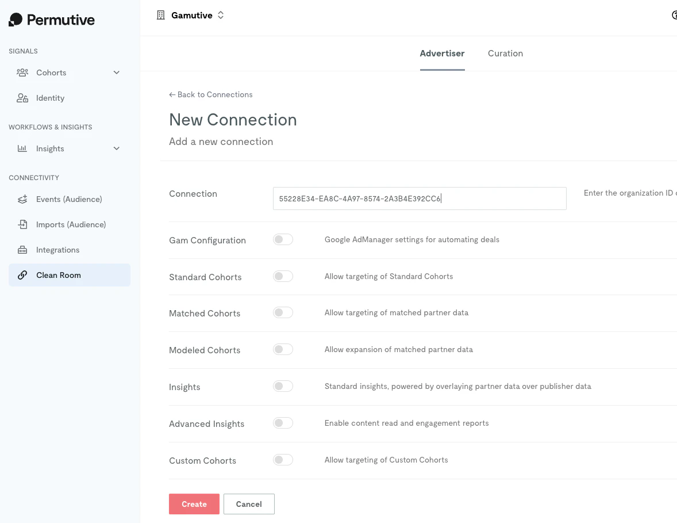Image resolution: width=677 pixels, height=523 pixels.
Task: Click the Permutive logo
Action: (x=51, y=19)
